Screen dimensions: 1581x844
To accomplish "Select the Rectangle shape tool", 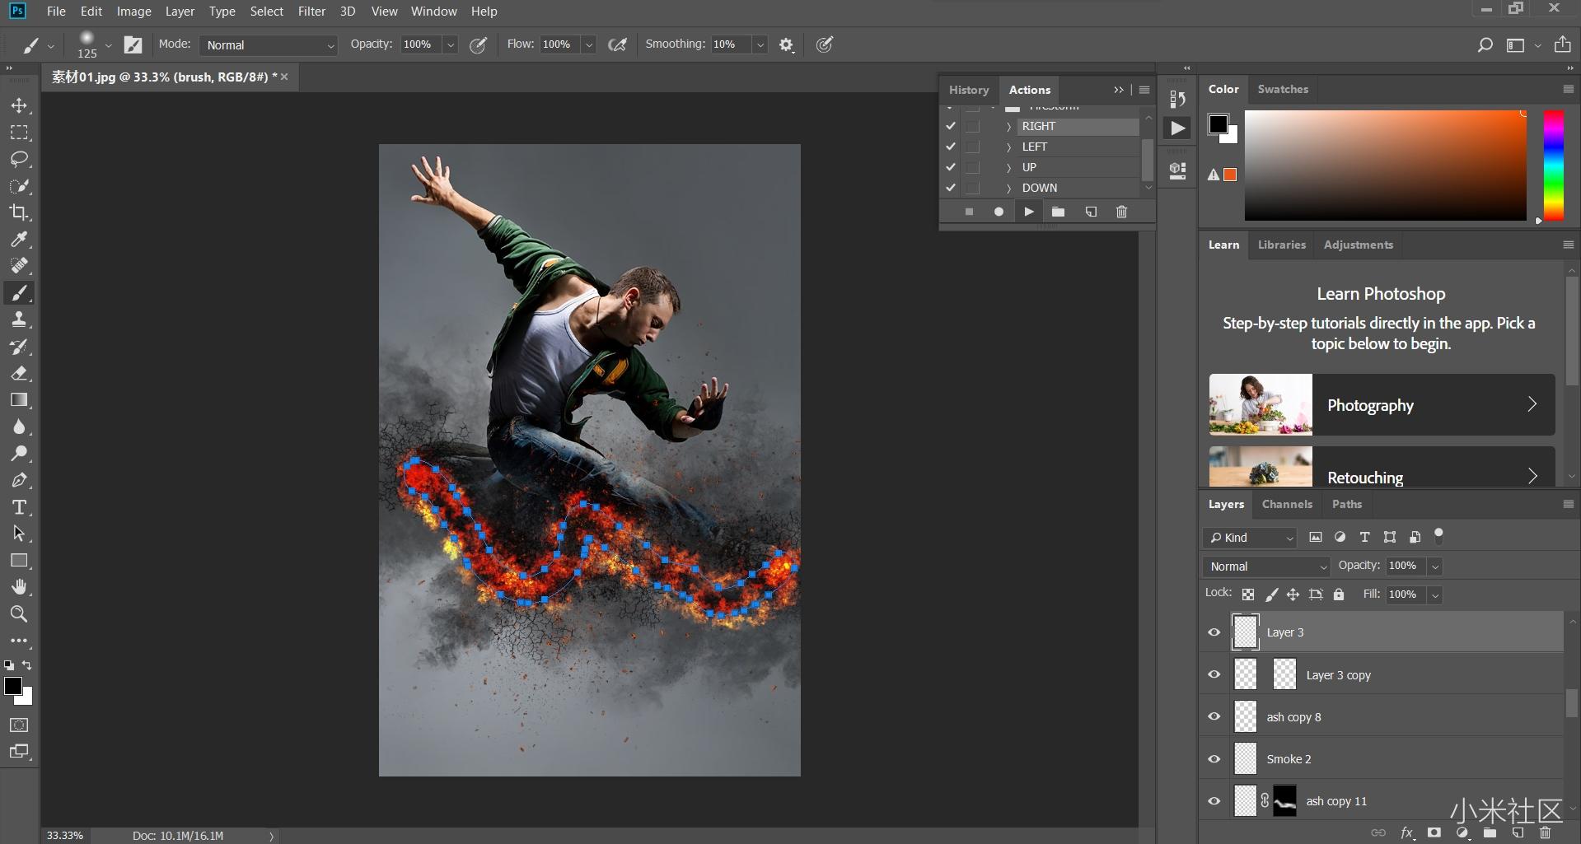I will coord(20,561).
